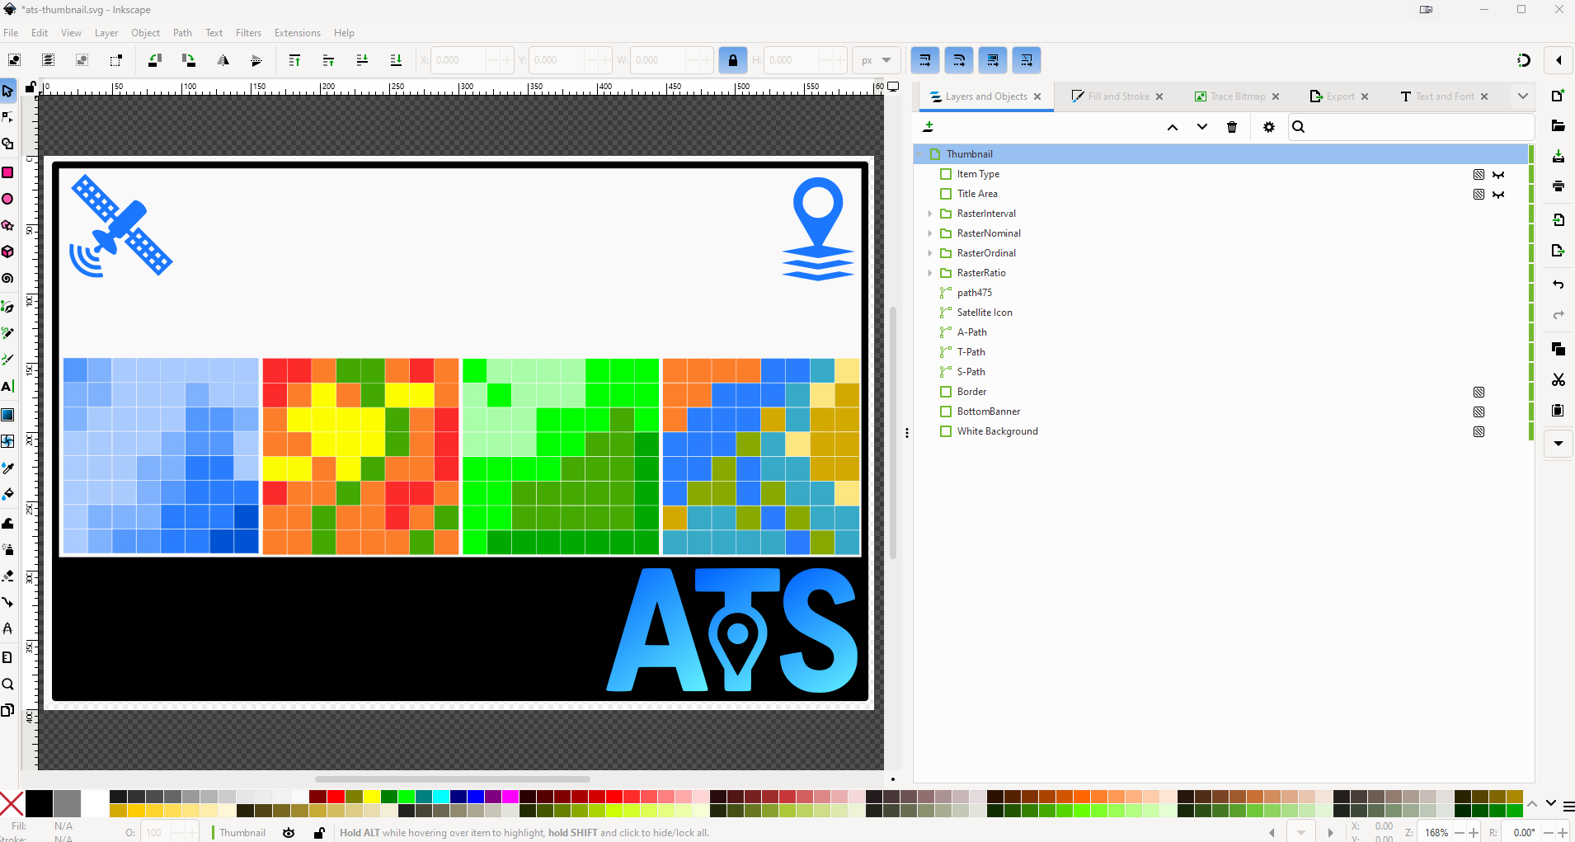Viewport: 1575px width, 842px height.
Task: Toggle move patterns with object button
Action: 1027,60
